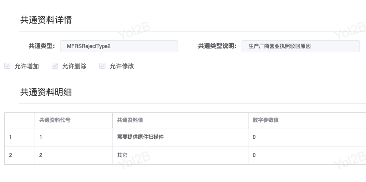Toggle the 允许修改 checkbox
The height and width of the screenshot is (182, 366).
(102, 66)
